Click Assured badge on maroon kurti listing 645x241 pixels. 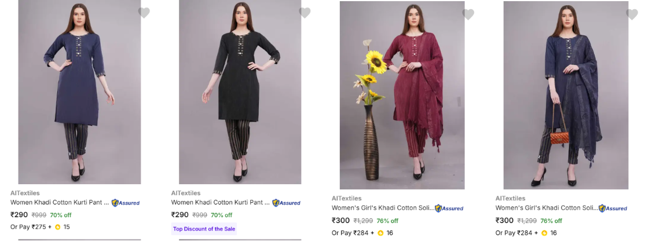coord(449,208)
